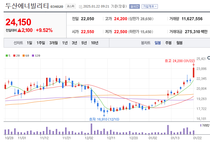This screenshot has height=144, width=210.
Task: Click the 저가 value 22,500
Action: pos(121,32)
